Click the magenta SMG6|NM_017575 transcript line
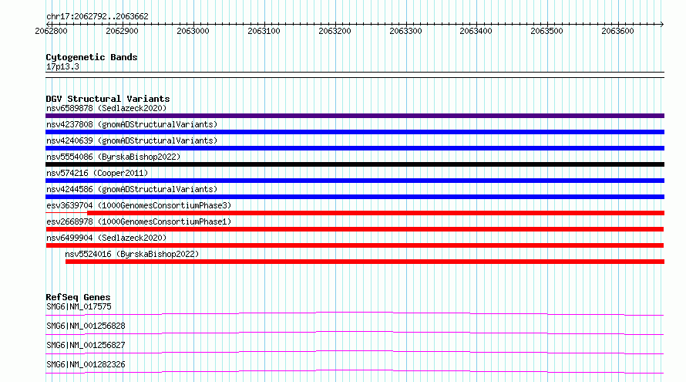 point(355,313)
